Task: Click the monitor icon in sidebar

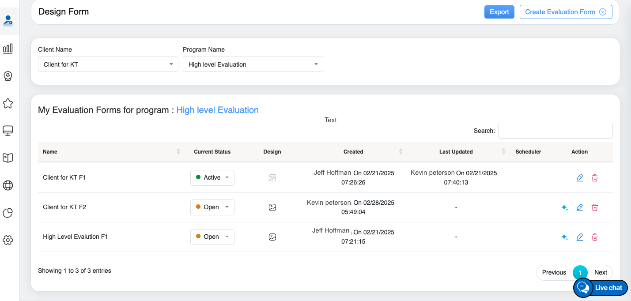Action: pyautogui.click(x=8, y=131)
